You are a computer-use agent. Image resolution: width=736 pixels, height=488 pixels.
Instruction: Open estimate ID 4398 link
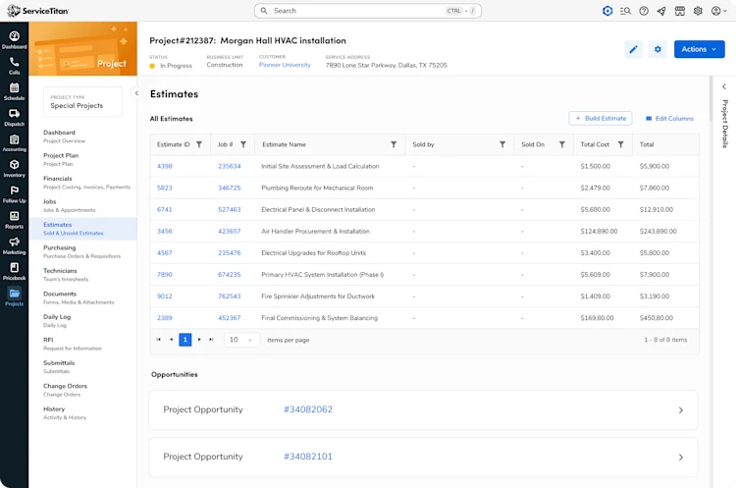click(165, 166)
